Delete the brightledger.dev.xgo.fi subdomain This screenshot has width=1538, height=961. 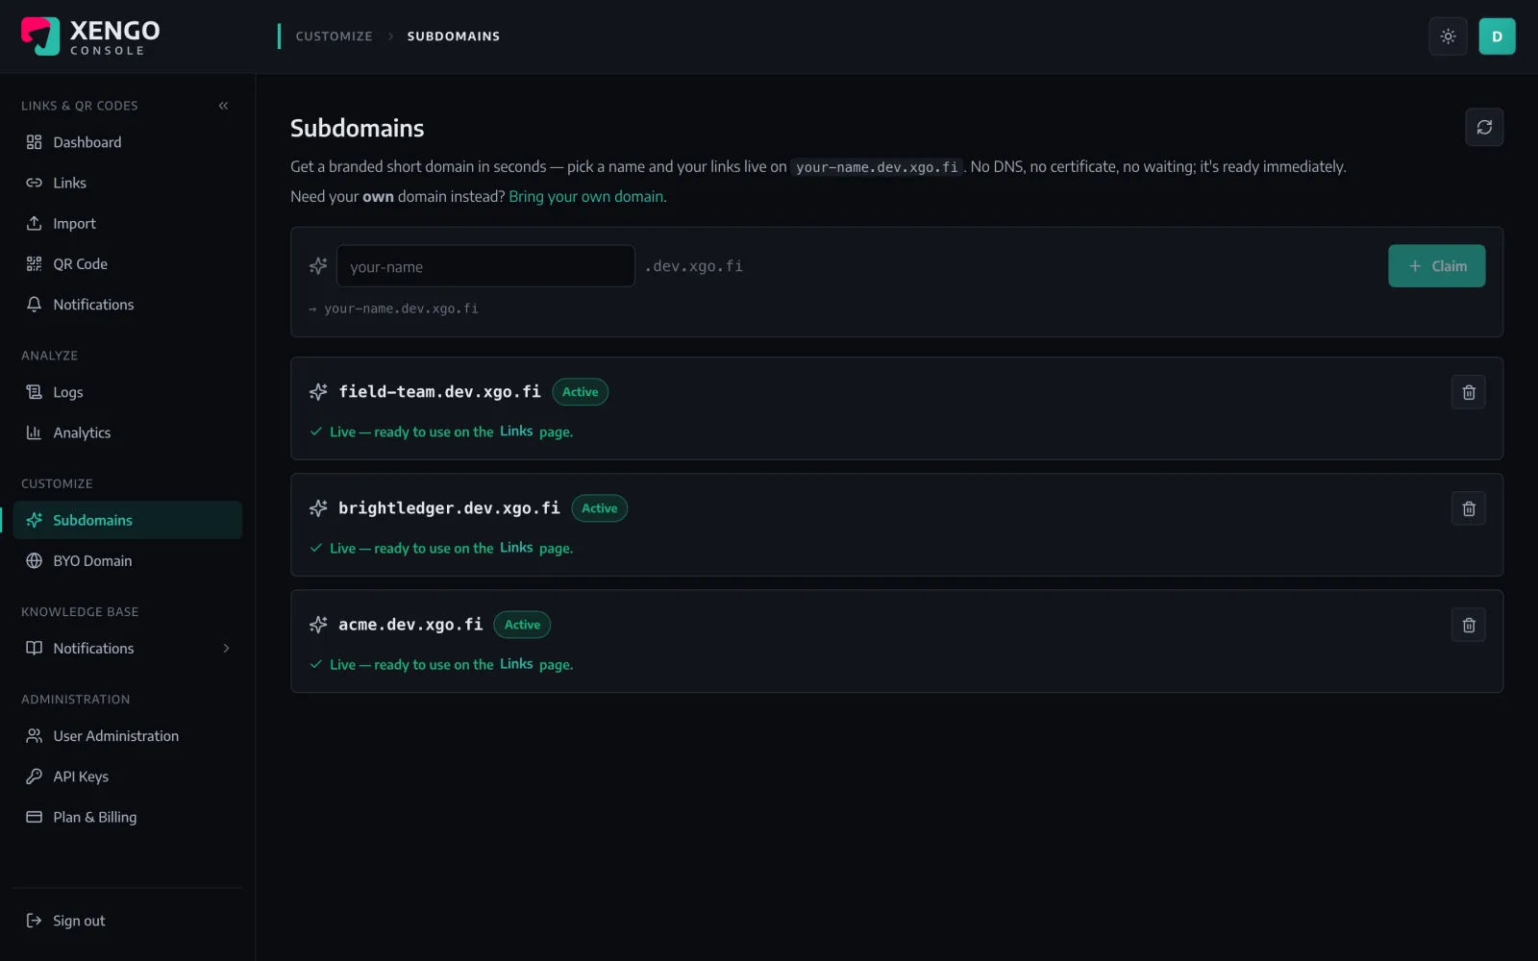coord(1468,508)
